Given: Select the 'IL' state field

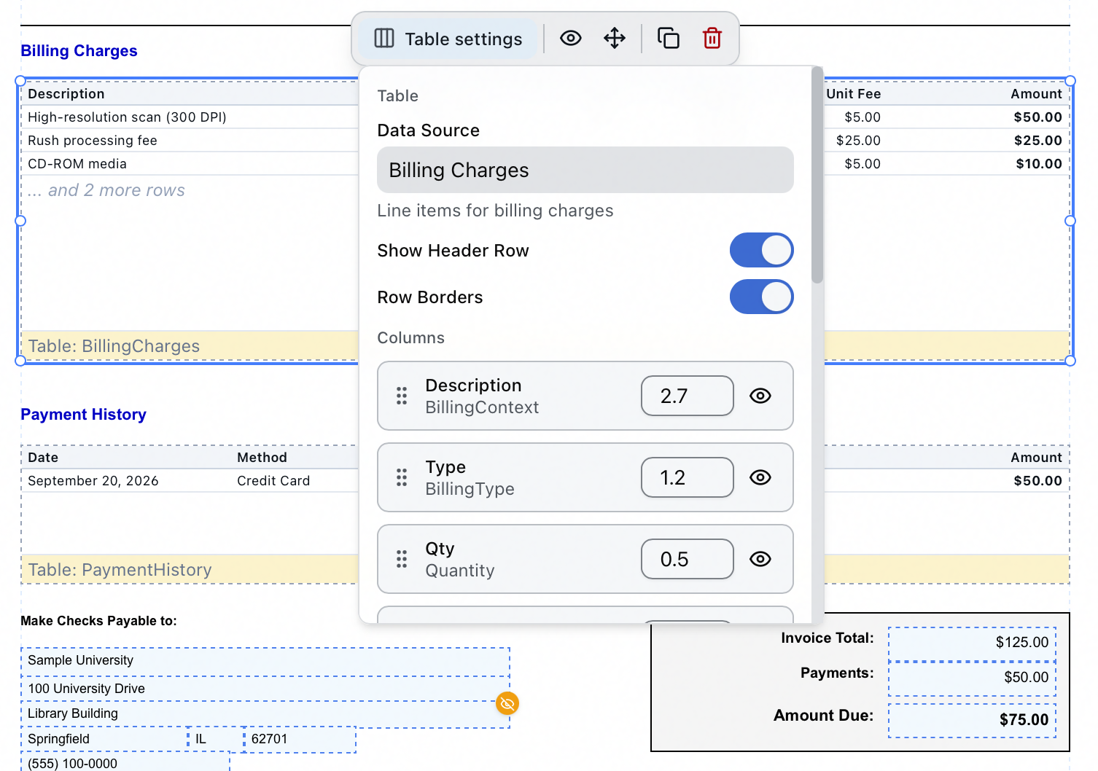Looking at the screenshot, I should point(216,739).
